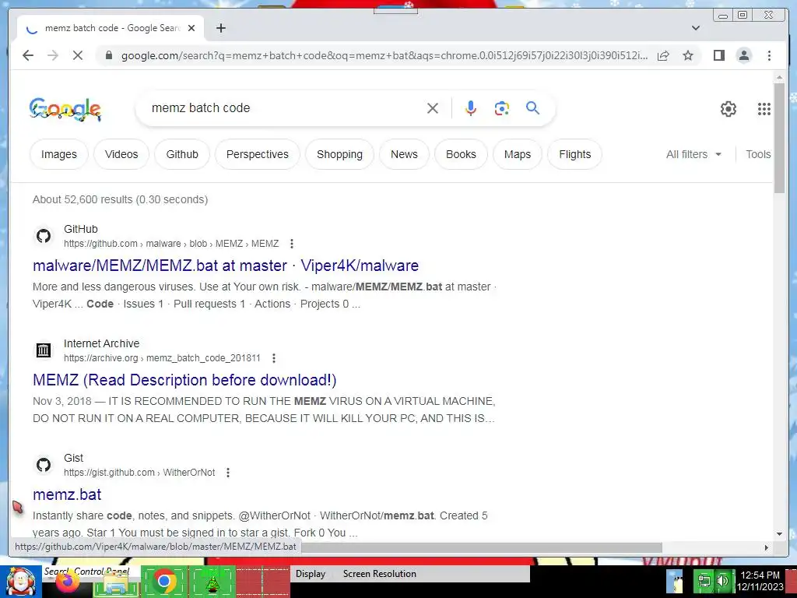Click the GitHub favicon of first result
This screenshot has width=797, height=598.
[44, 236]
